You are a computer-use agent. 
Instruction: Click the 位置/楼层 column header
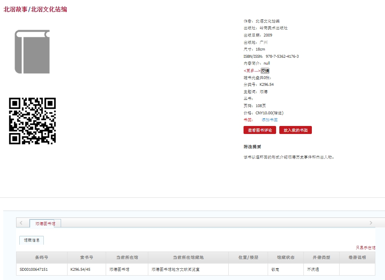248,258
